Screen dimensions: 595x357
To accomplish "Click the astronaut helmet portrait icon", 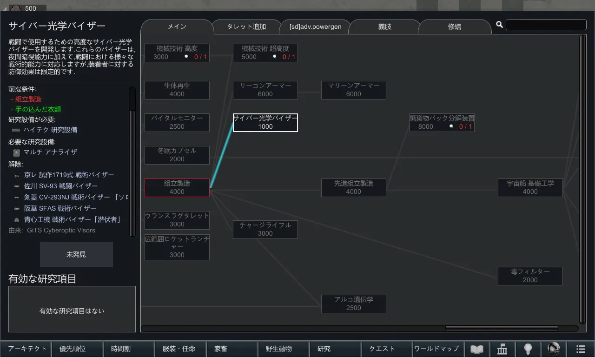I will 554,349.
